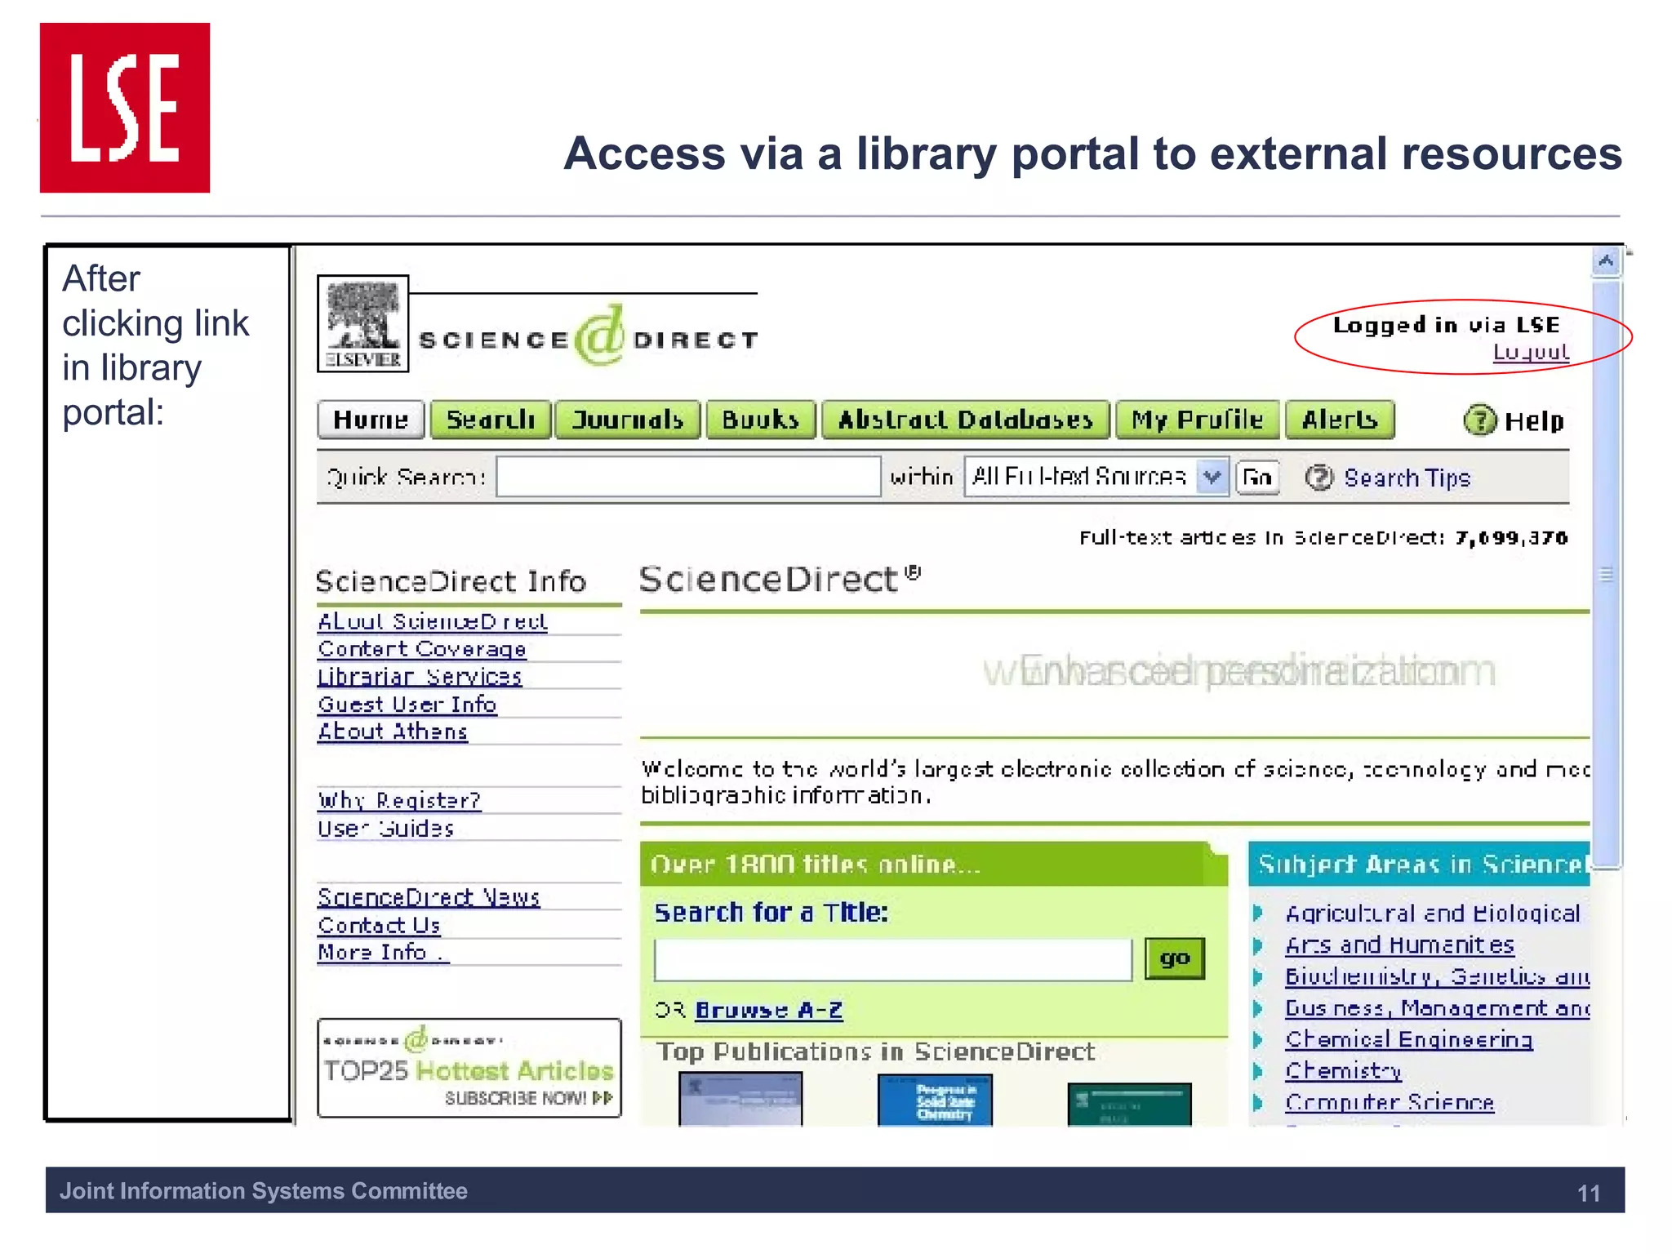This screenshot has height=1254, width=1672.
Task: Click the scrollbar up arrow
Action: (x=1606, y=261)
